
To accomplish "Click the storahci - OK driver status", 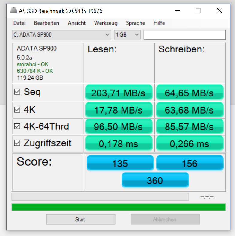I will click(x=33, y=64).
